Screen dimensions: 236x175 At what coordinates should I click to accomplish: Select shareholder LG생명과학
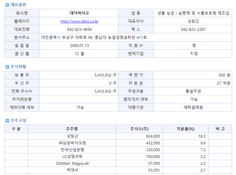pyautogui.click(x=72, y=157)
